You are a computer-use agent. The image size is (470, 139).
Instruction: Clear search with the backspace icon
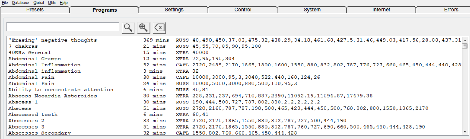[x=160, y=28]
